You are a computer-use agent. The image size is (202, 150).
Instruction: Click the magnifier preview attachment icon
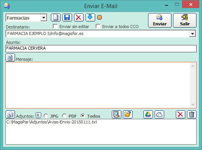click(x=116, y=114)
